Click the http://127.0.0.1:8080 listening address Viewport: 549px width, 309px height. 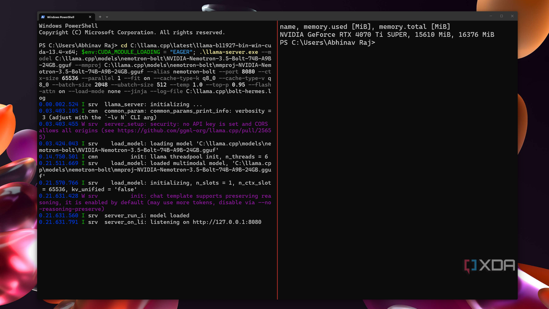coord(227,222)
